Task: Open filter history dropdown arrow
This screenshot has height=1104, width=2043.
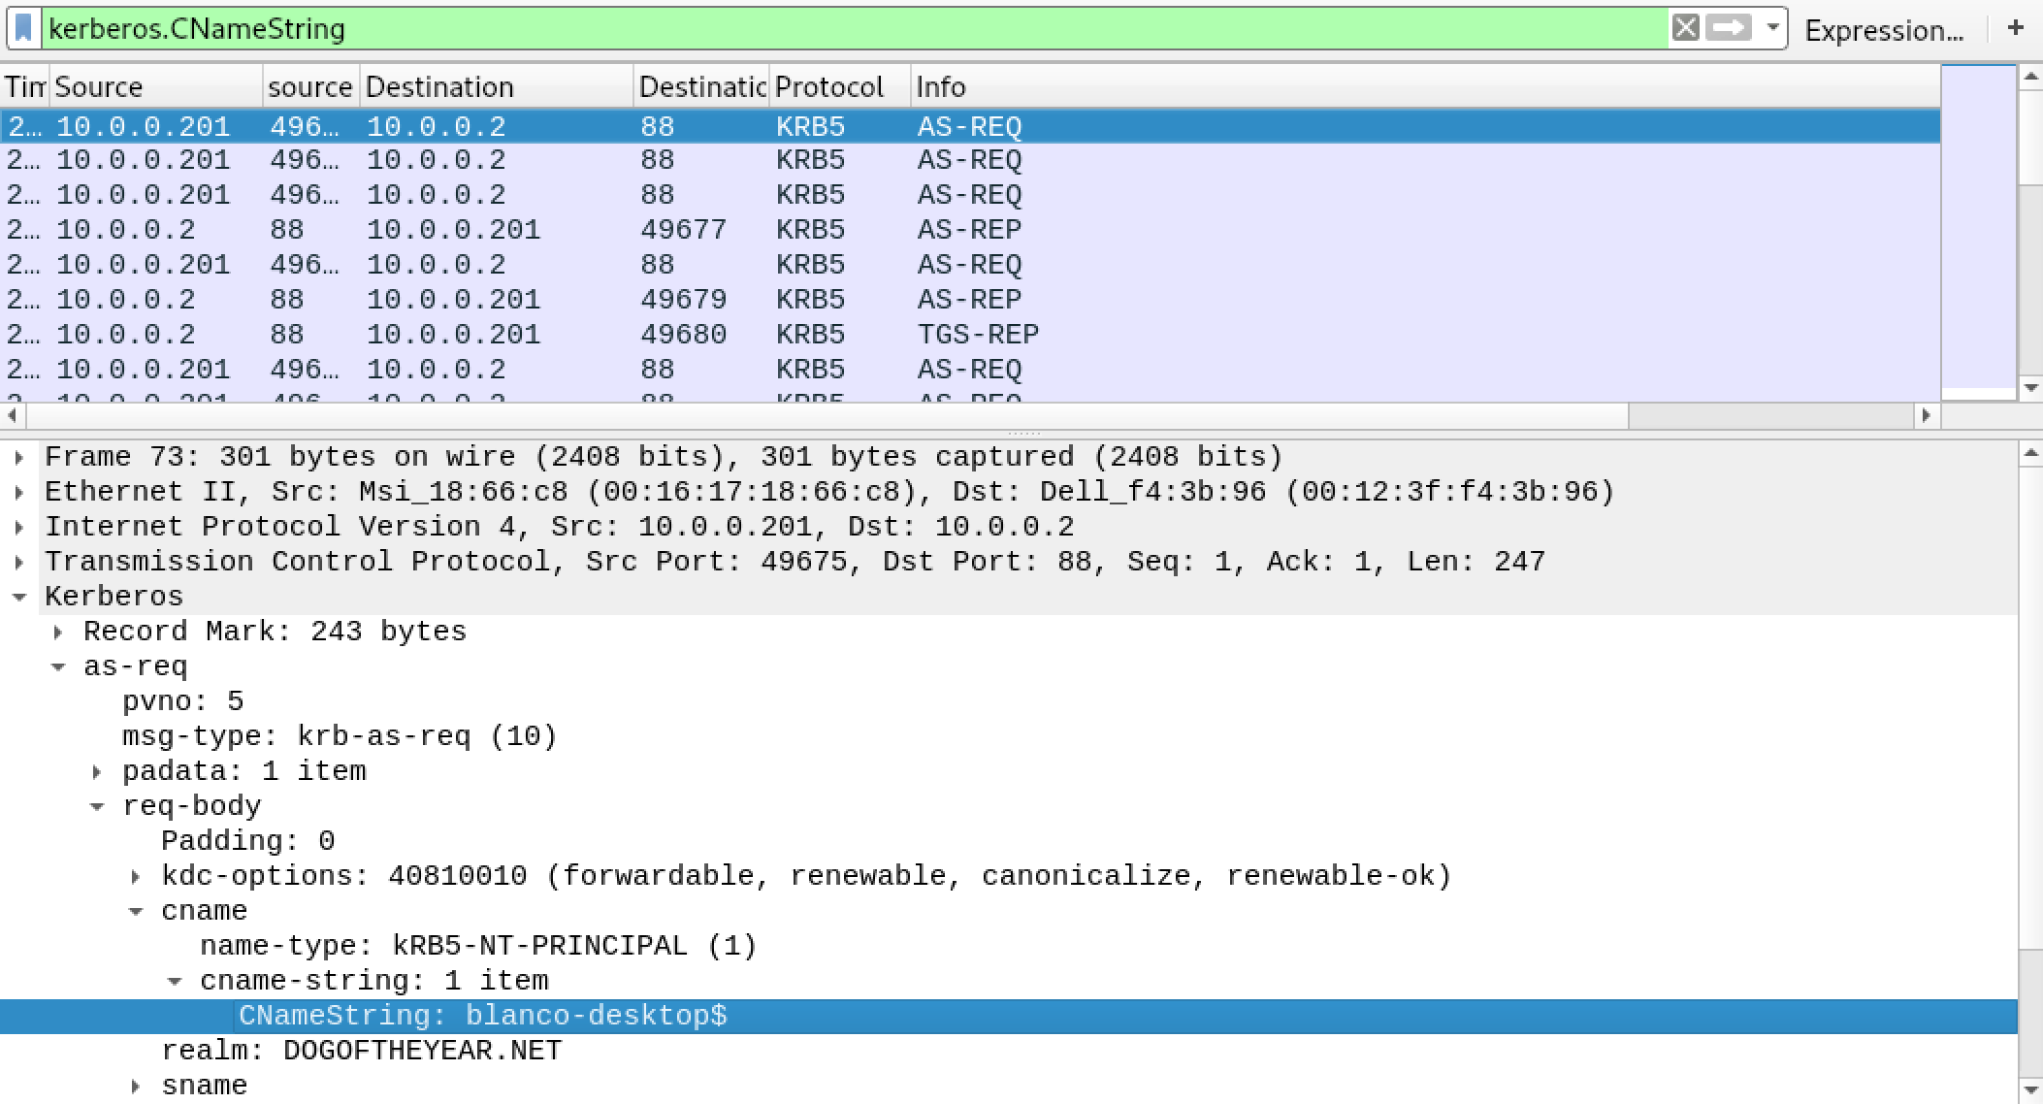Action: coord(1772,28)
